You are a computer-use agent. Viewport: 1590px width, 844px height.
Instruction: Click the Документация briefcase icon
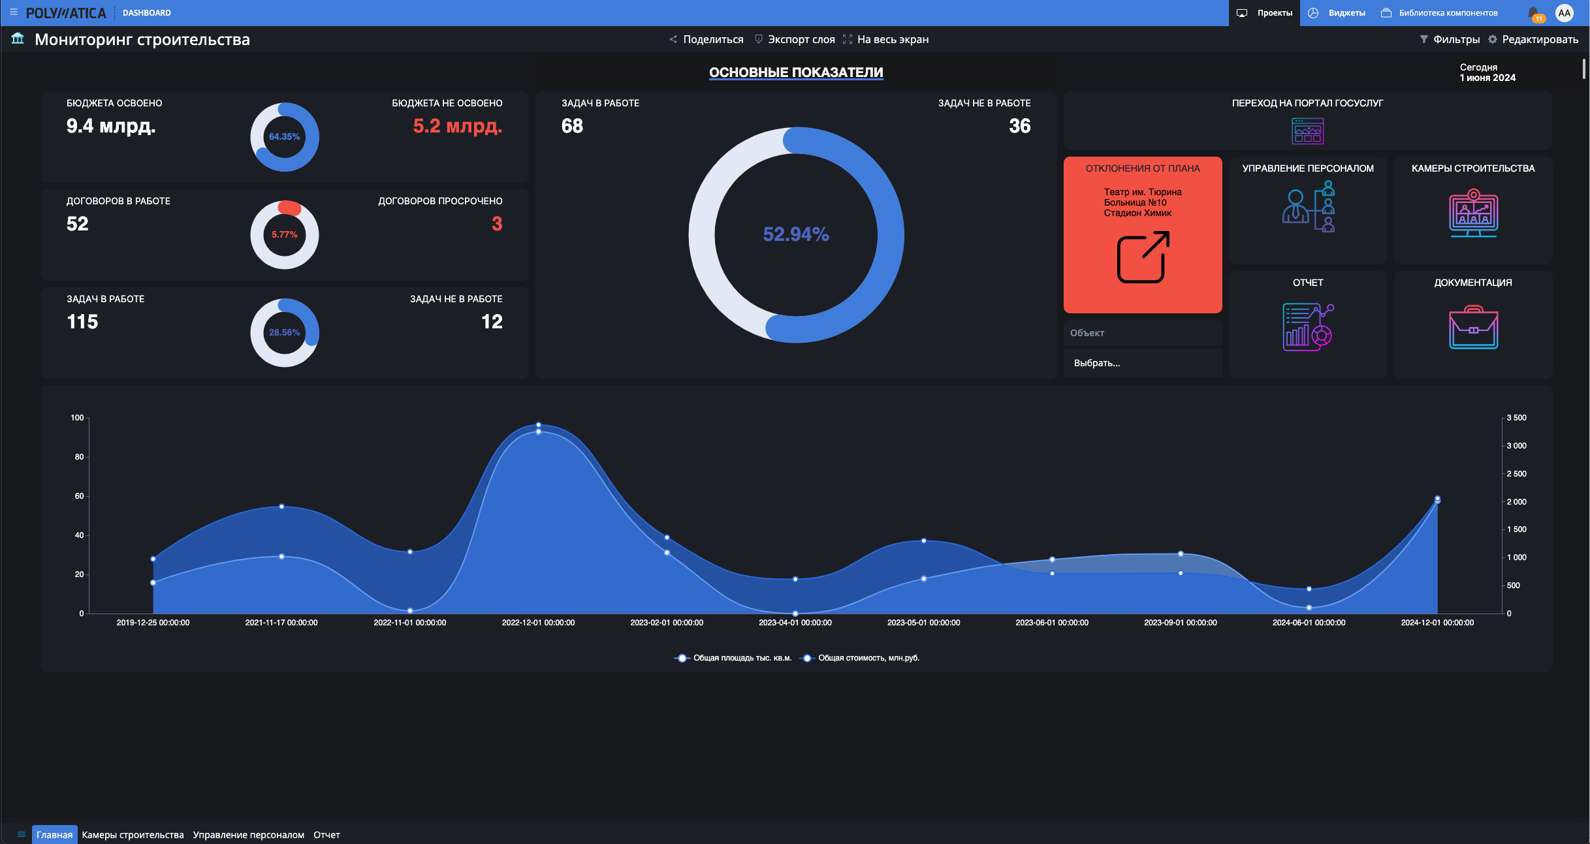pyautogui.click(x=1473, y=327)
